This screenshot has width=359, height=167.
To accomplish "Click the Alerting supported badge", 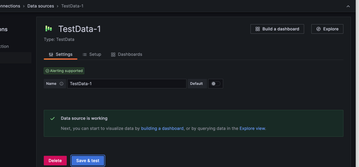I will coord(64,71).
